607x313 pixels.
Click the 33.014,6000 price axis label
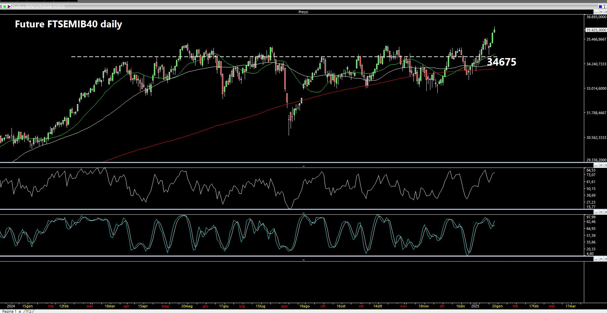(x=596, y=88)
